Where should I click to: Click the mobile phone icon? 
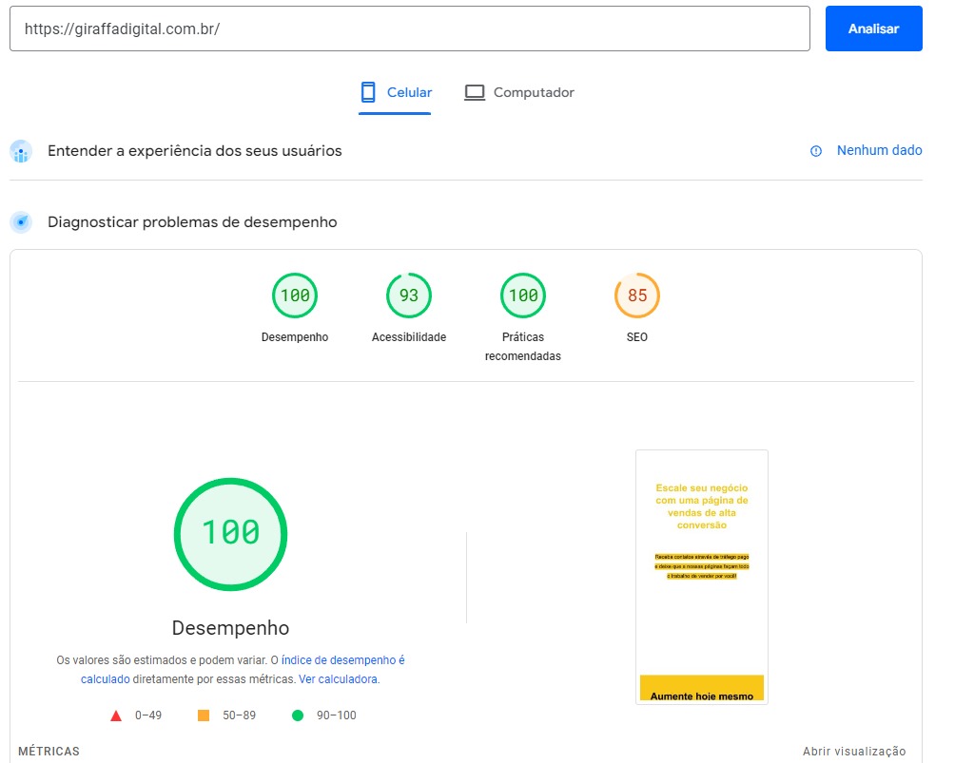click(368, 93)
